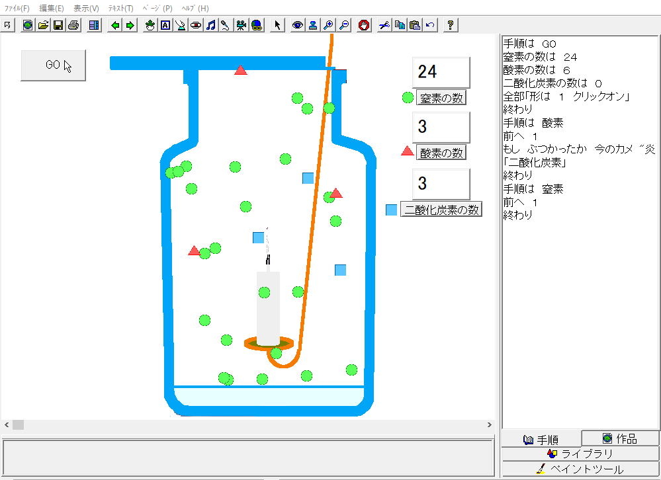Click the printer icon in toolbar

click(73, 25)
